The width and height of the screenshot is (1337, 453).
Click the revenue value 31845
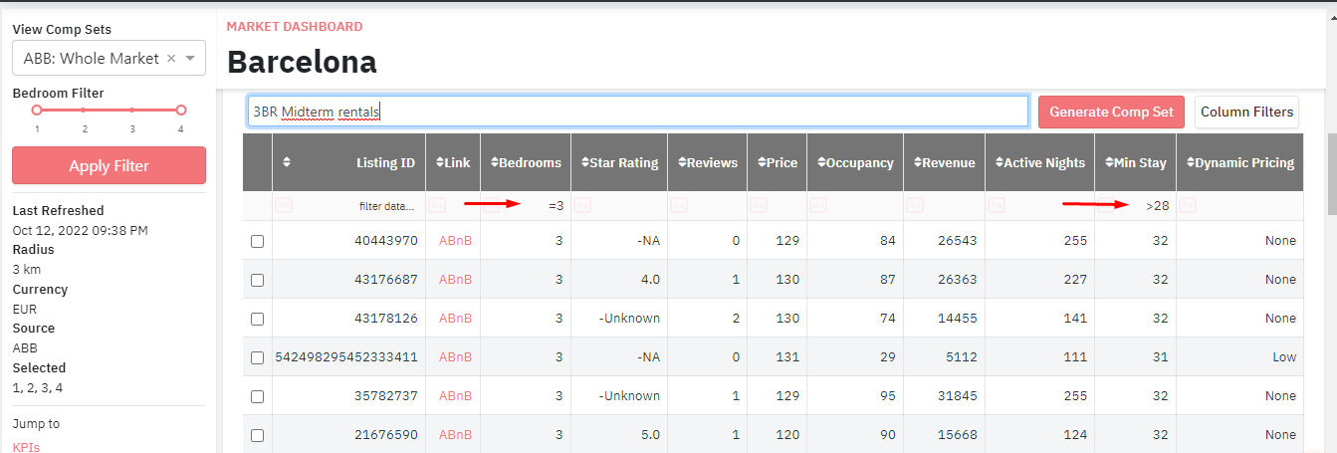point(957,396)
